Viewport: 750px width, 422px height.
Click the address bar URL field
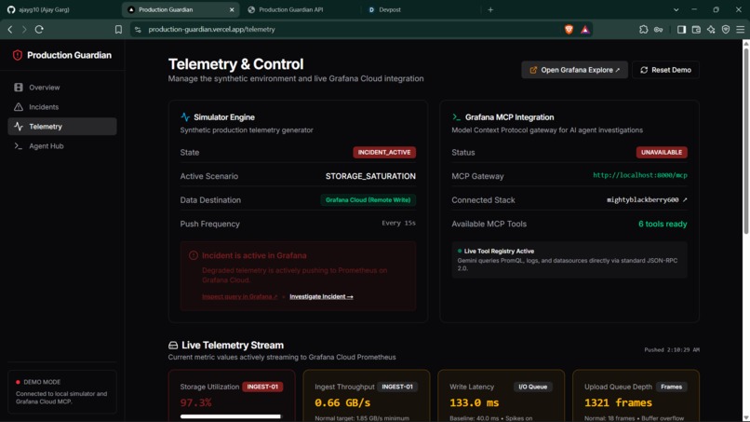coord(354,30)
